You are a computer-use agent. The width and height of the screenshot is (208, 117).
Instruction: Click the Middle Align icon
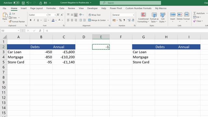click(72, 15)
